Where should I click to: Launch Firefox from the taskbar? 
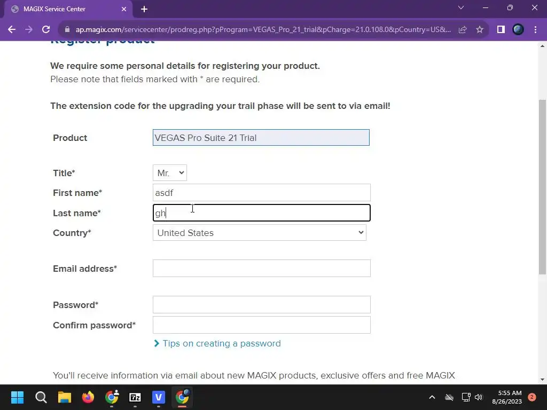(x=88, y=397)
